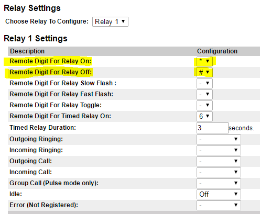Expand the Outgoing Call dropdown
260x214 pixels.
click(219, 161)
